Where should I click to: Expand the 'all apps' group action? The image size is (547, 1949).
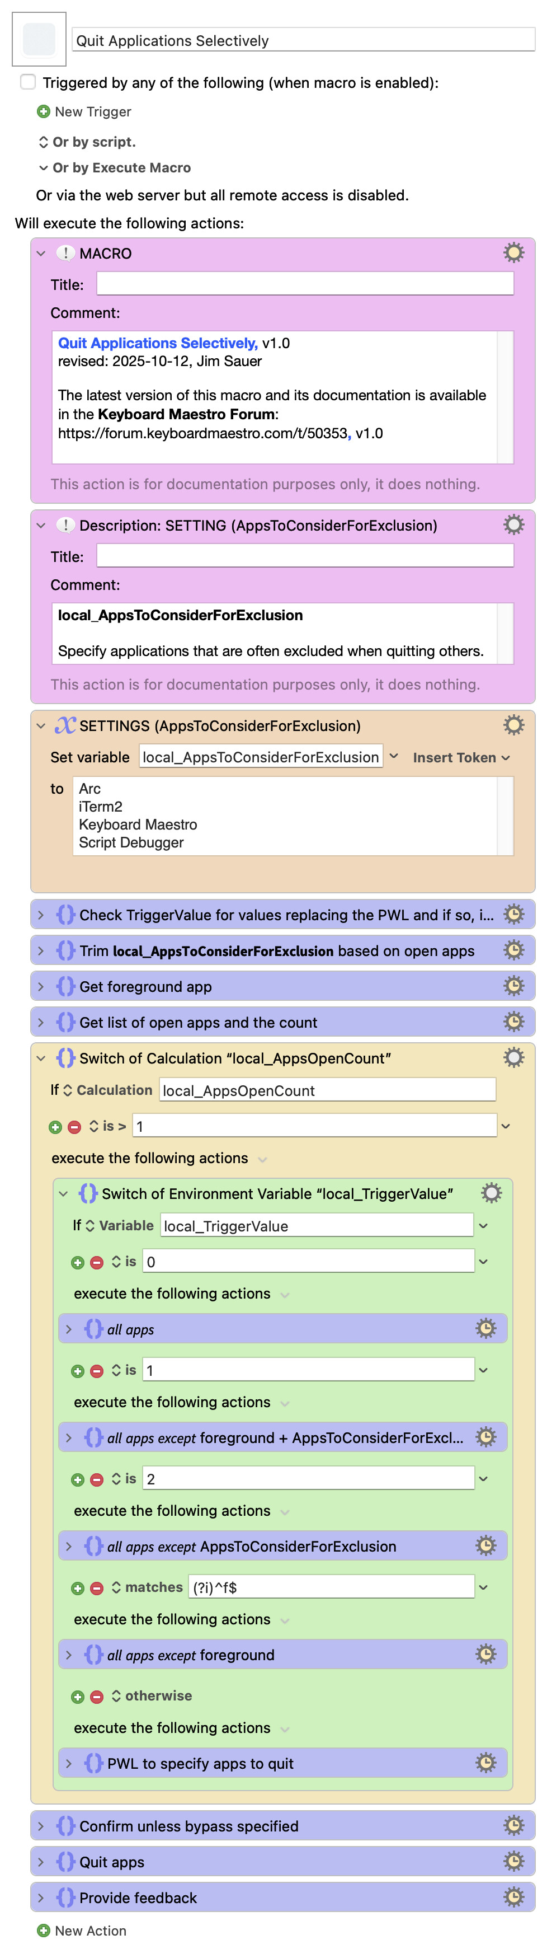(x=69, y=1329)
